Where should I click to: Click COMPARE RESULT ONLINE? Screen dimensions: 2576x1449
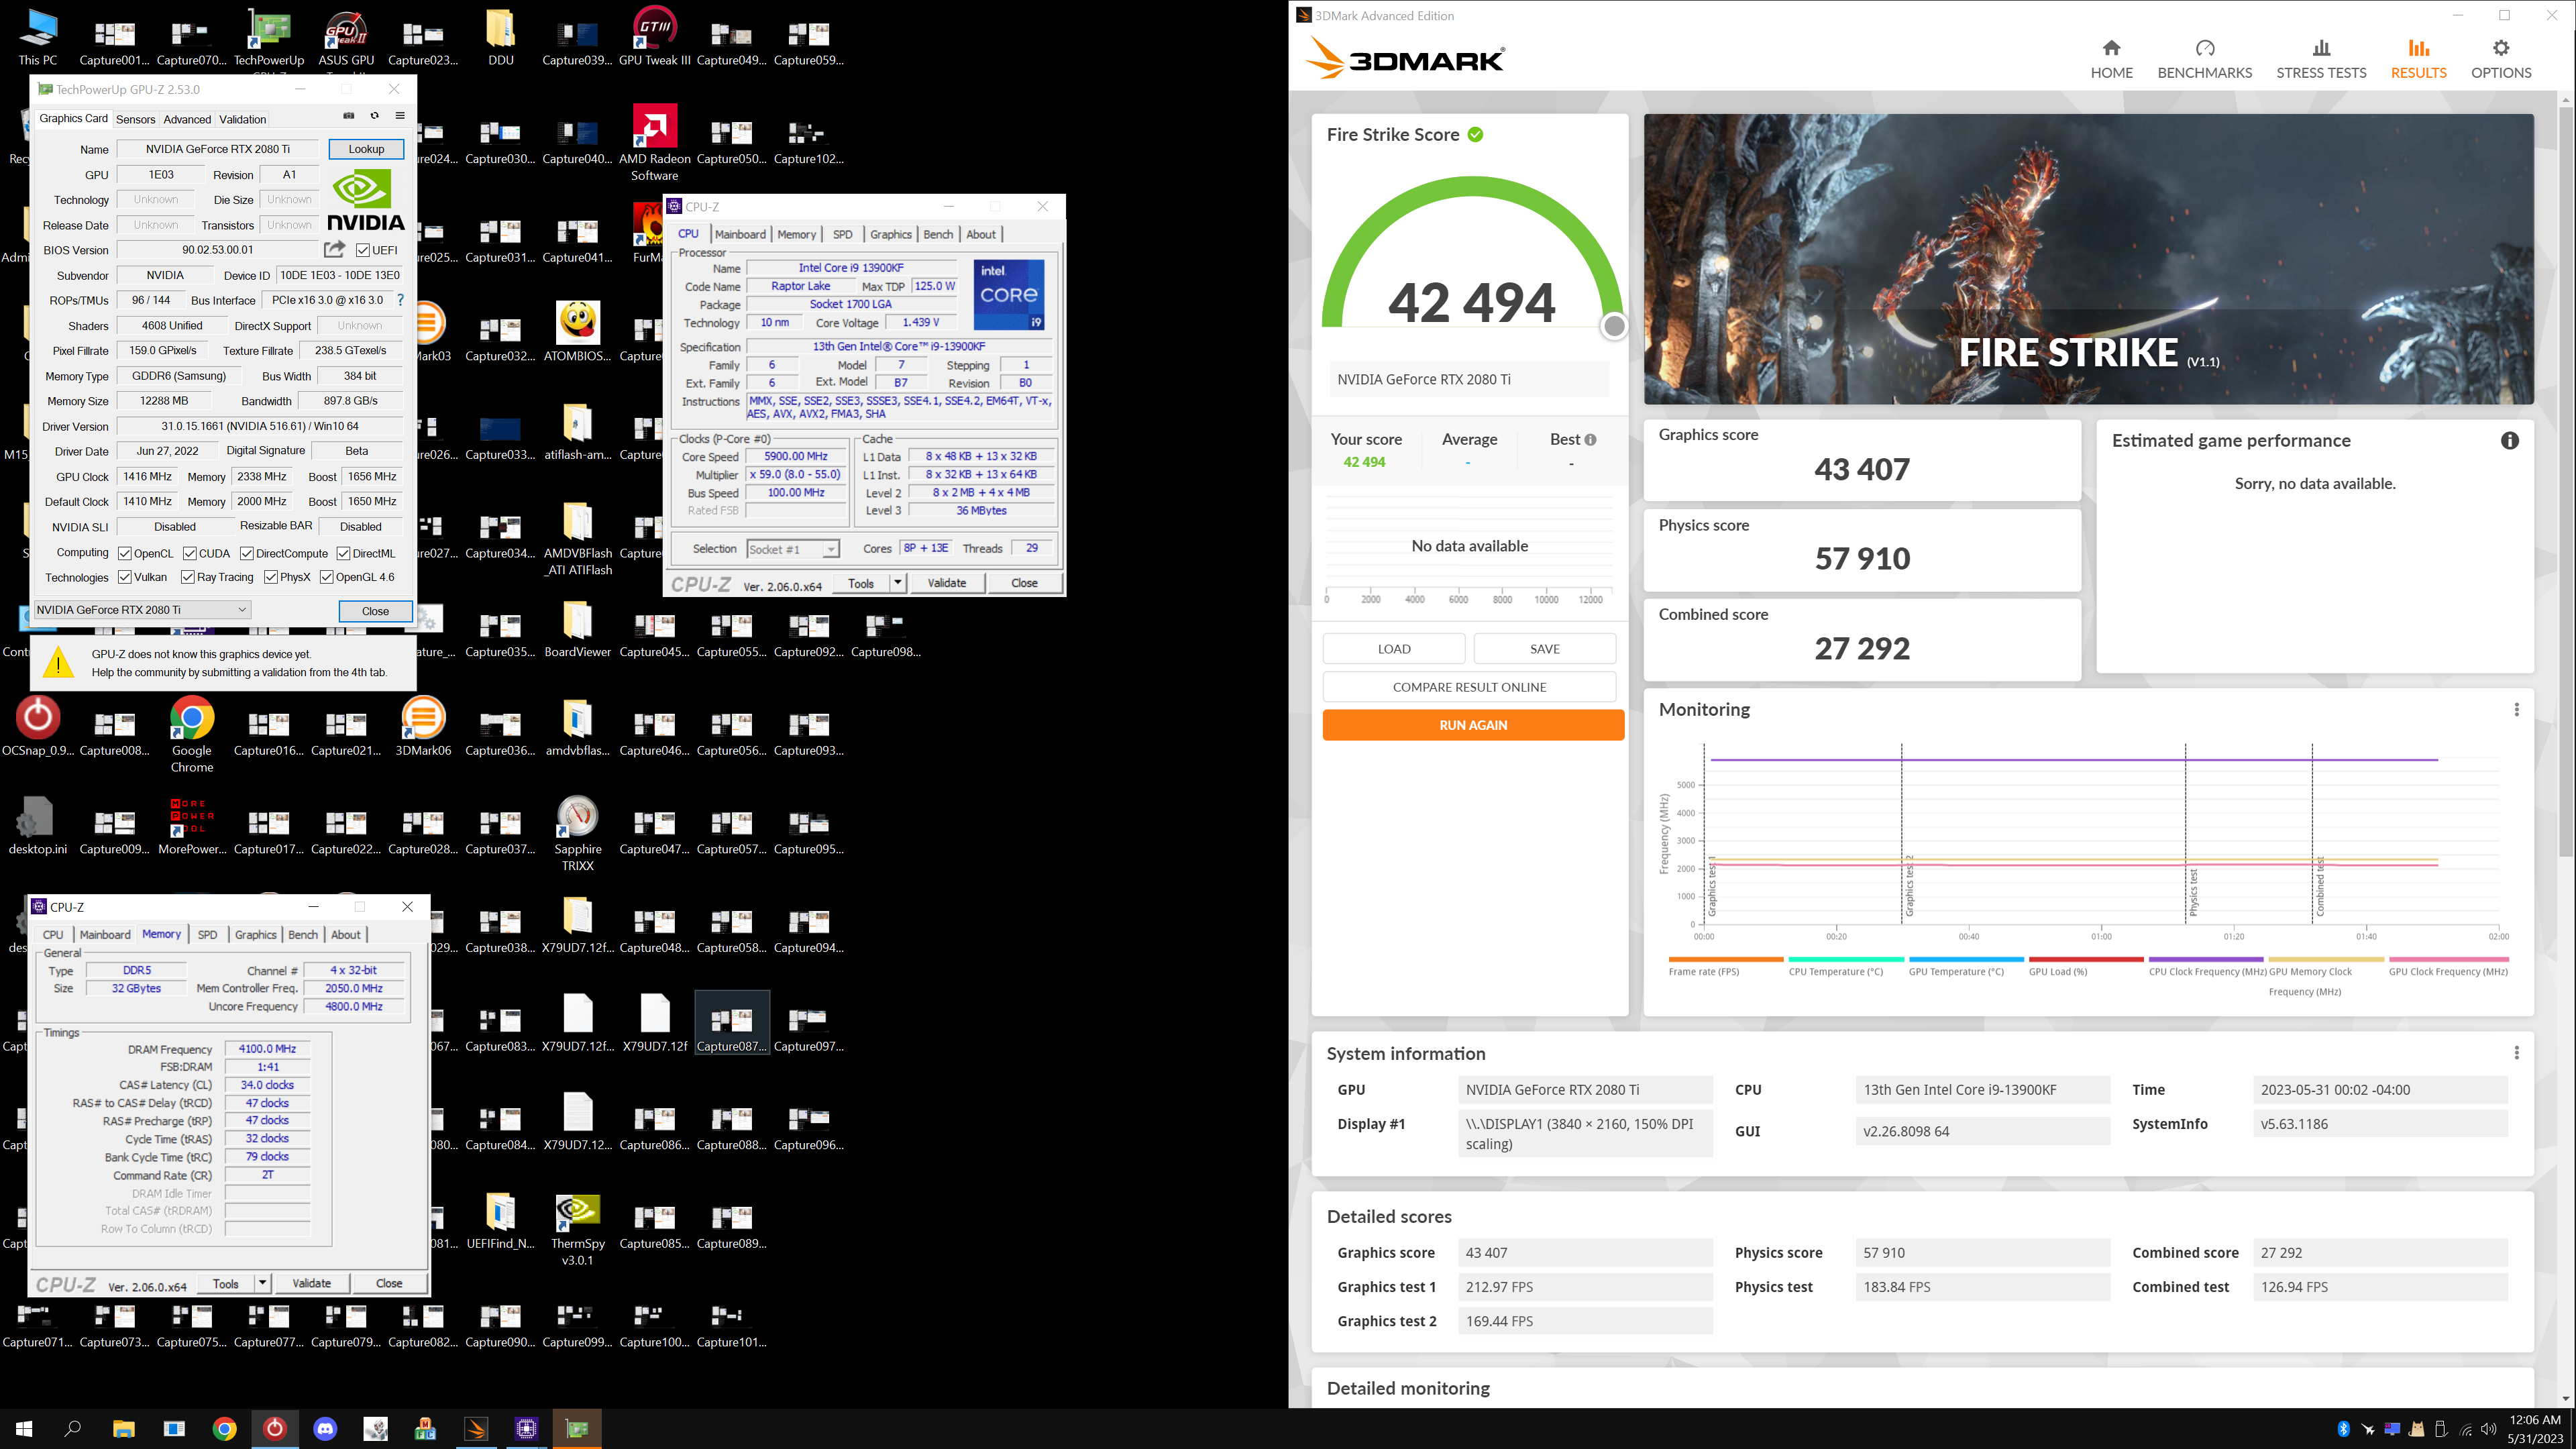[x=1469, y=687]
